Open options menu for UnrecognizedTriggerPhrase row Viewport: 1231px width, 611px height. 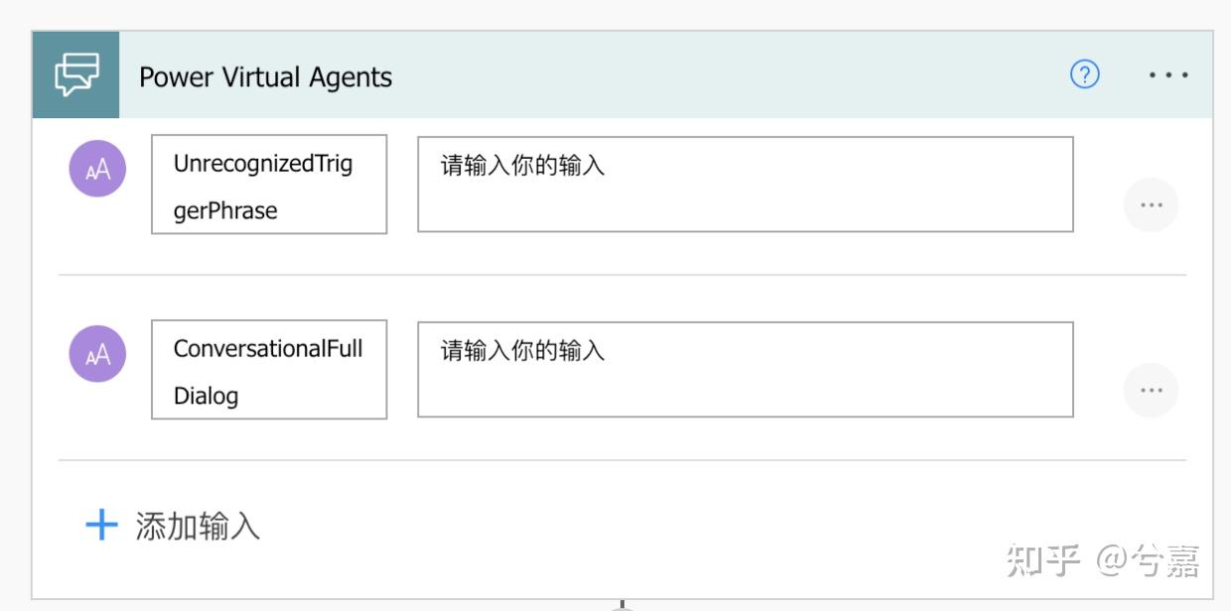click(x=1151, y=205)
